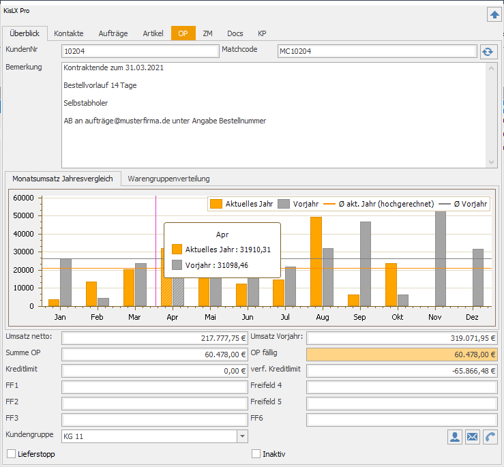Screen dimensions: 504x467
Task: Click the blue up-arrow icon at top right
Action: (494, 14)
